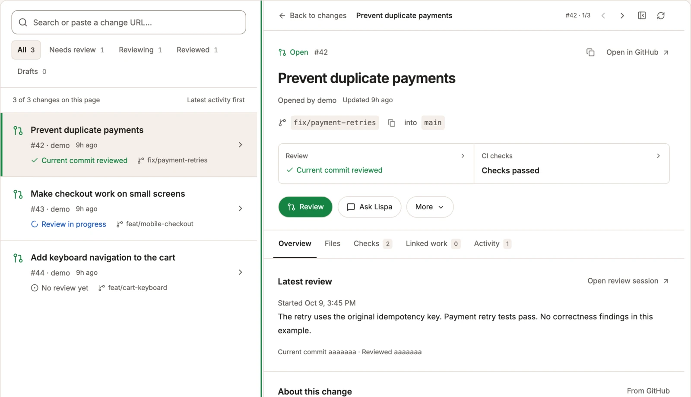Click Review in progress spinner icon
Screen dimensions: 691x397
pyautogui.click(x=35, y=224)
